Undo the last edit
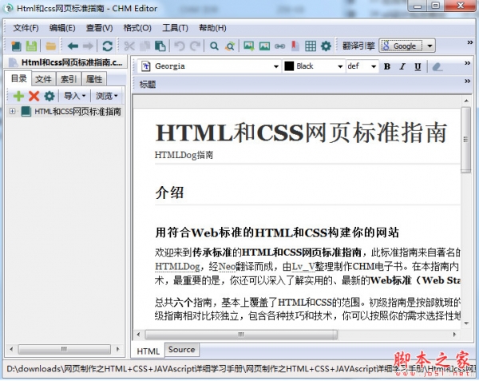This screenshot has height=381, width=479. pos(180,46)
